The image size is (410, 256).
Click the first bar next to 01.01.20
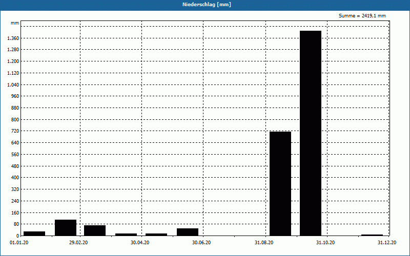34,233
